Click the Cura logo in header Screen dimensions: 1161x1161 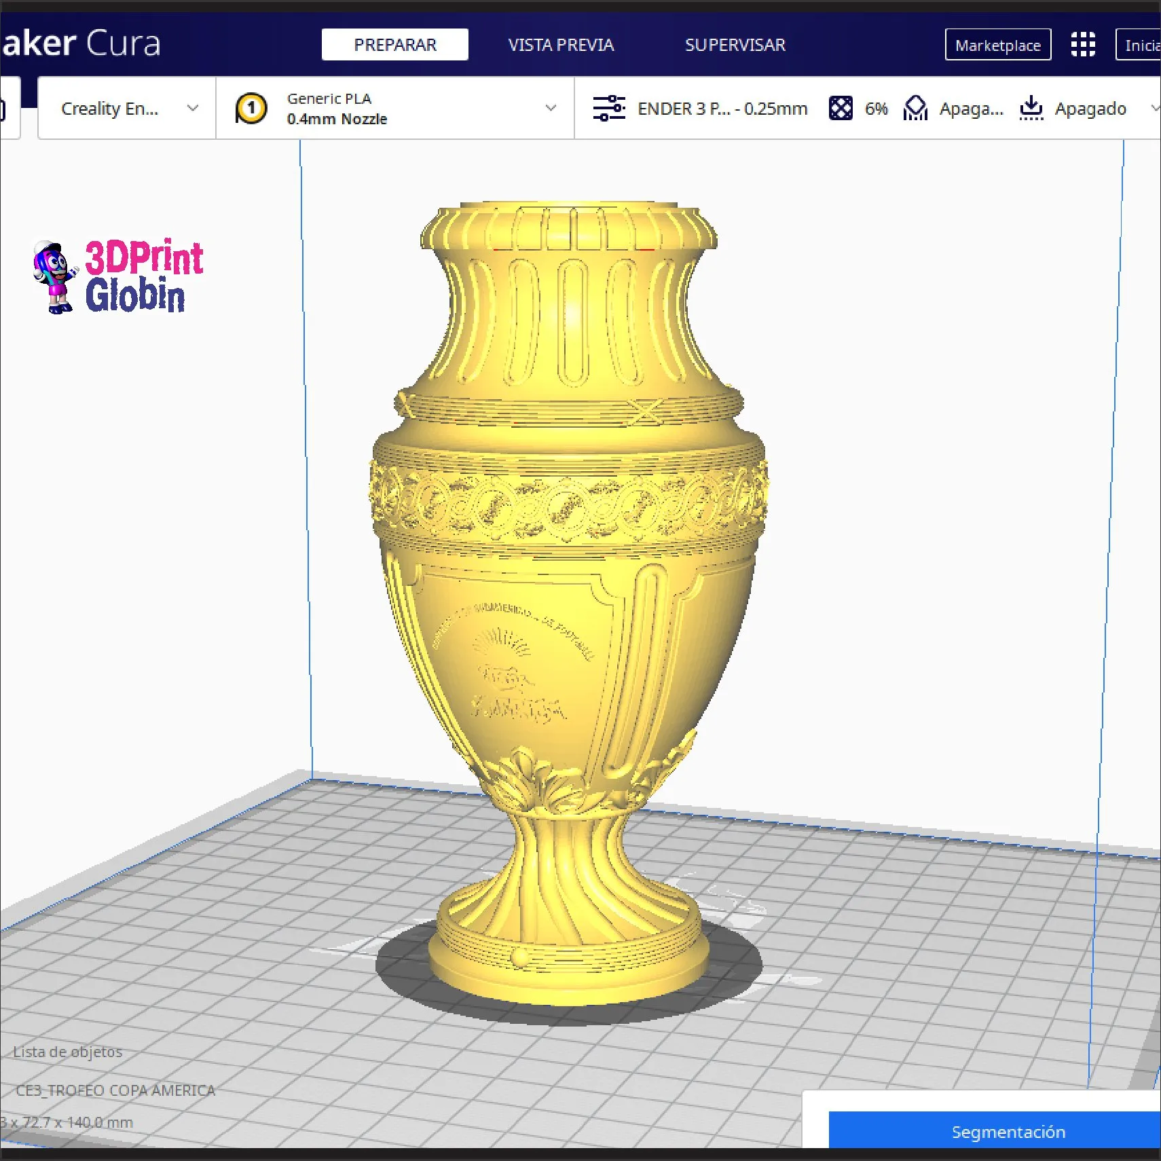click(80, 43)
